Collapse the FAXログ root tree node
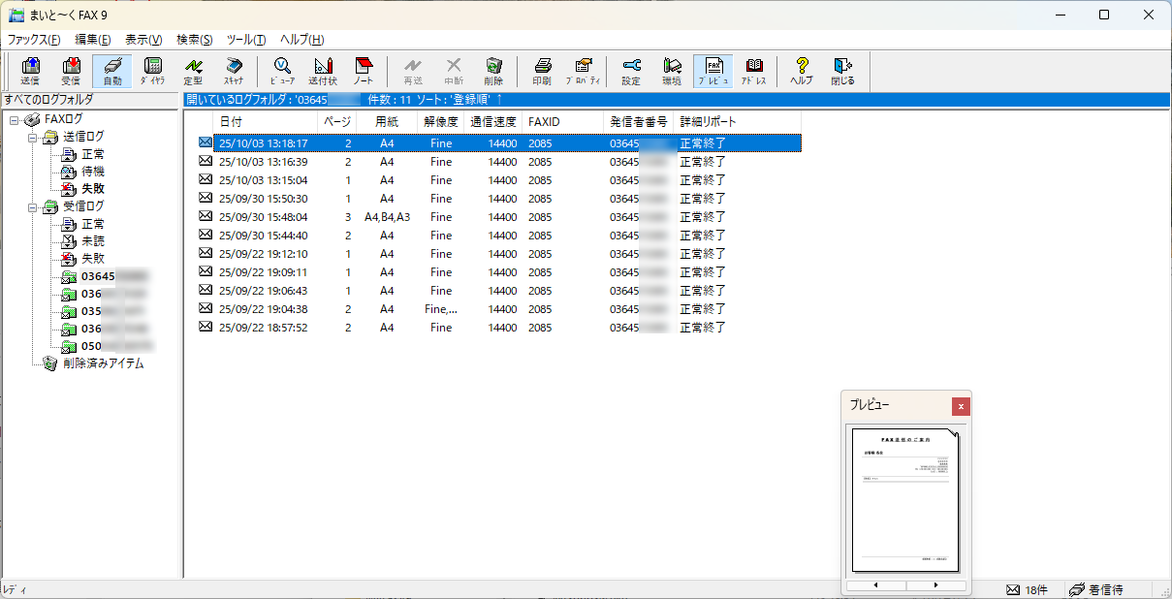Screen dimensions: 1172x599 click(15, 119)
